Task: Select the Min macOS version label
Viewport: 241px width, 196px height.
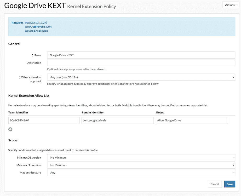Action: coord(29,158)
